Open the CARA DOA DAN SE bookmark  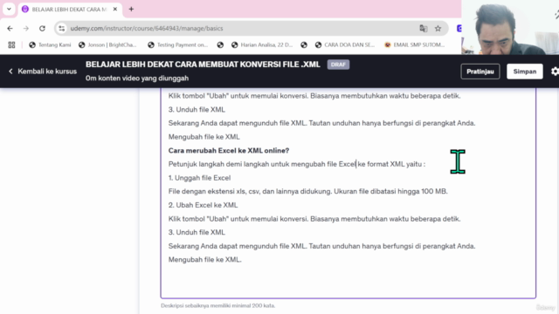tap(345, 44)
